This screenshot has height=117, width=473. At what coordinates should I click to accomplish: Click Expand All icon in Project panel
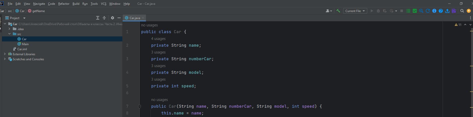[x=98, y=18]
